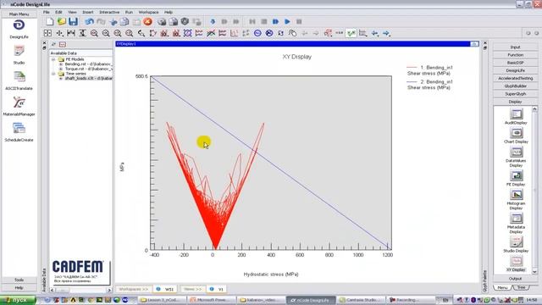Run the flow with the blue play icon

click(x=287, y=22)
